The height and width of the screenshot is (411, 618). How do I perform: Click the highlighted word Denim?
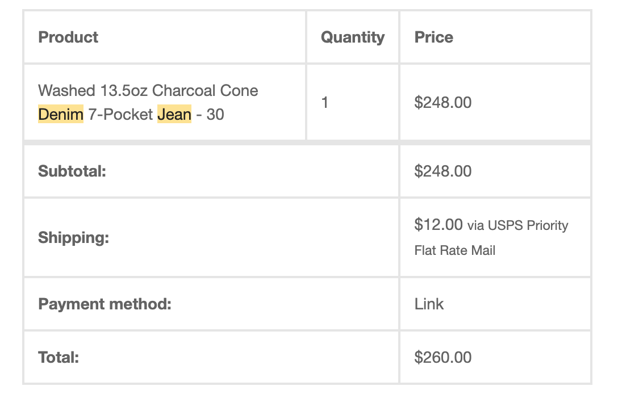tap(61, 114)
